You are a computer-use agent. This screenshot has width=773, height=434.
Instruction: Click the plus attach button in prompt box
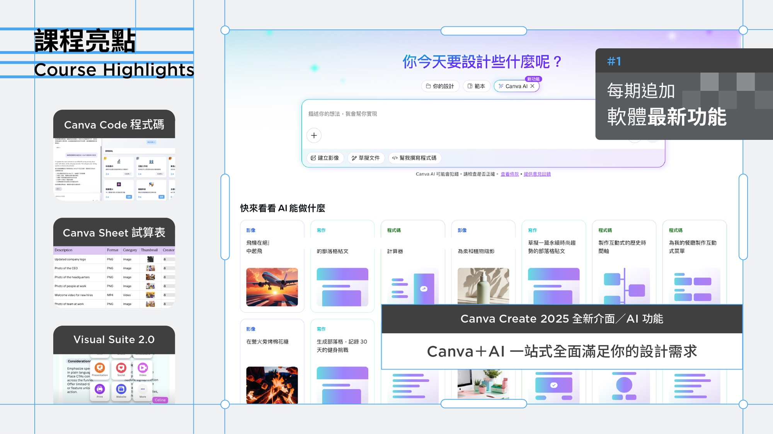click(x=314, y=135)
